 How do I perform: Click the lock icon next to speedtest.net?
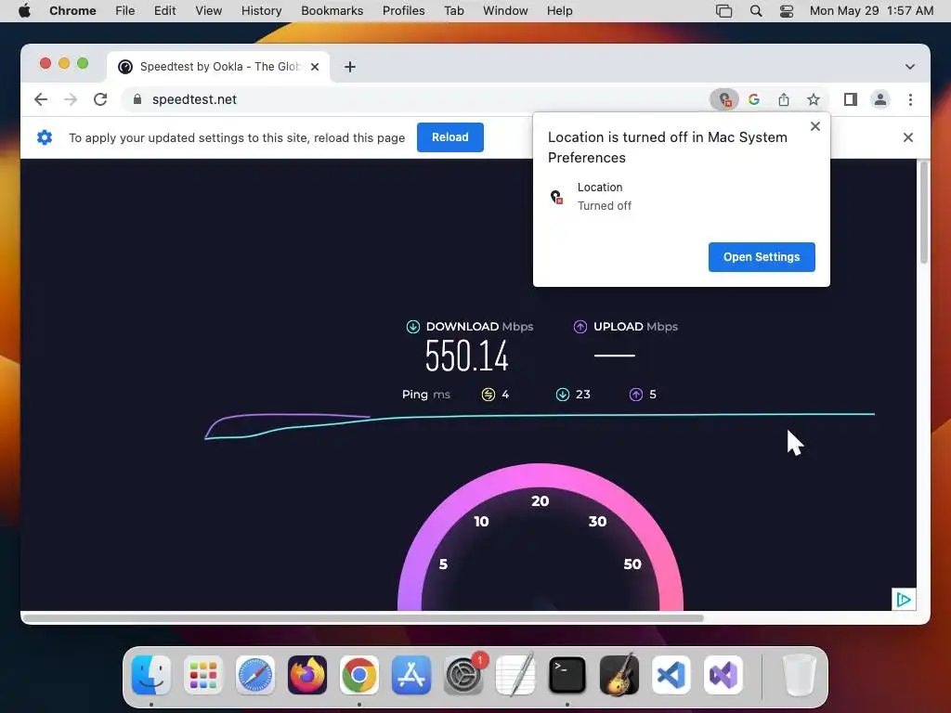[137, 99]
